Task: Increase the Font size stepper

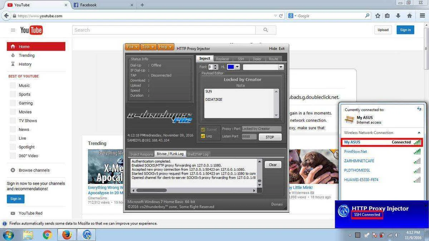Action: [x=216, y=65]
